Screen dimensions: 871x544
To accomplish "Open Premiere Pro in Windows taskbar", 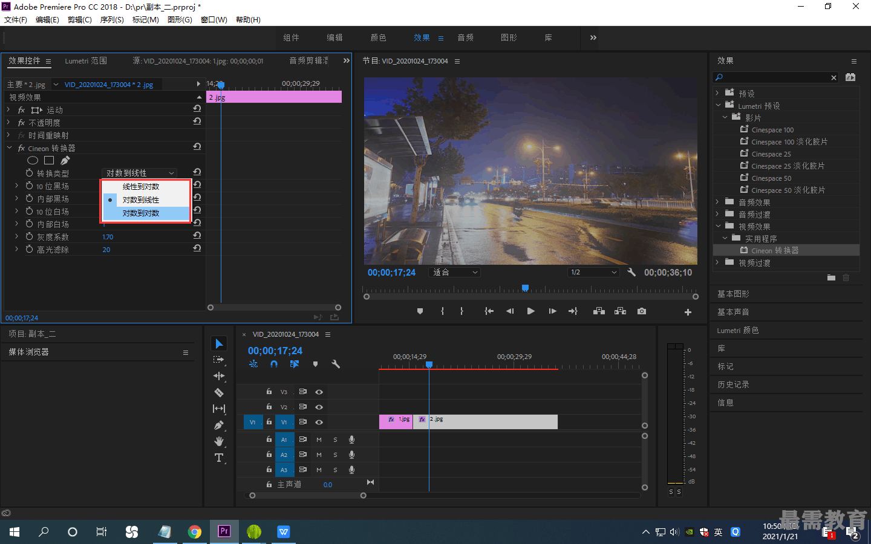I will (x=224, y=531).
